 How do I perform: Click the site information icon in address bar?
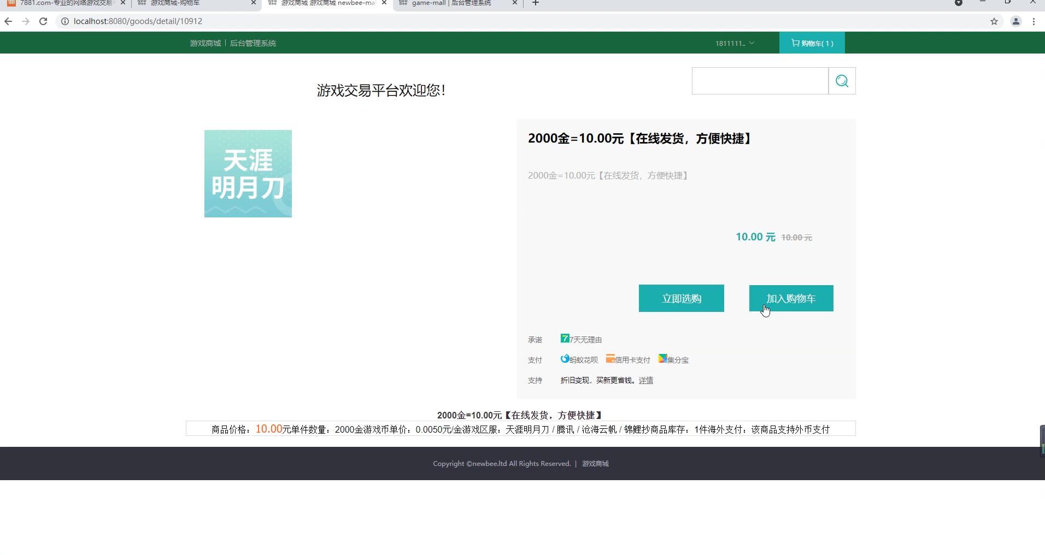(x=64, y=21)
